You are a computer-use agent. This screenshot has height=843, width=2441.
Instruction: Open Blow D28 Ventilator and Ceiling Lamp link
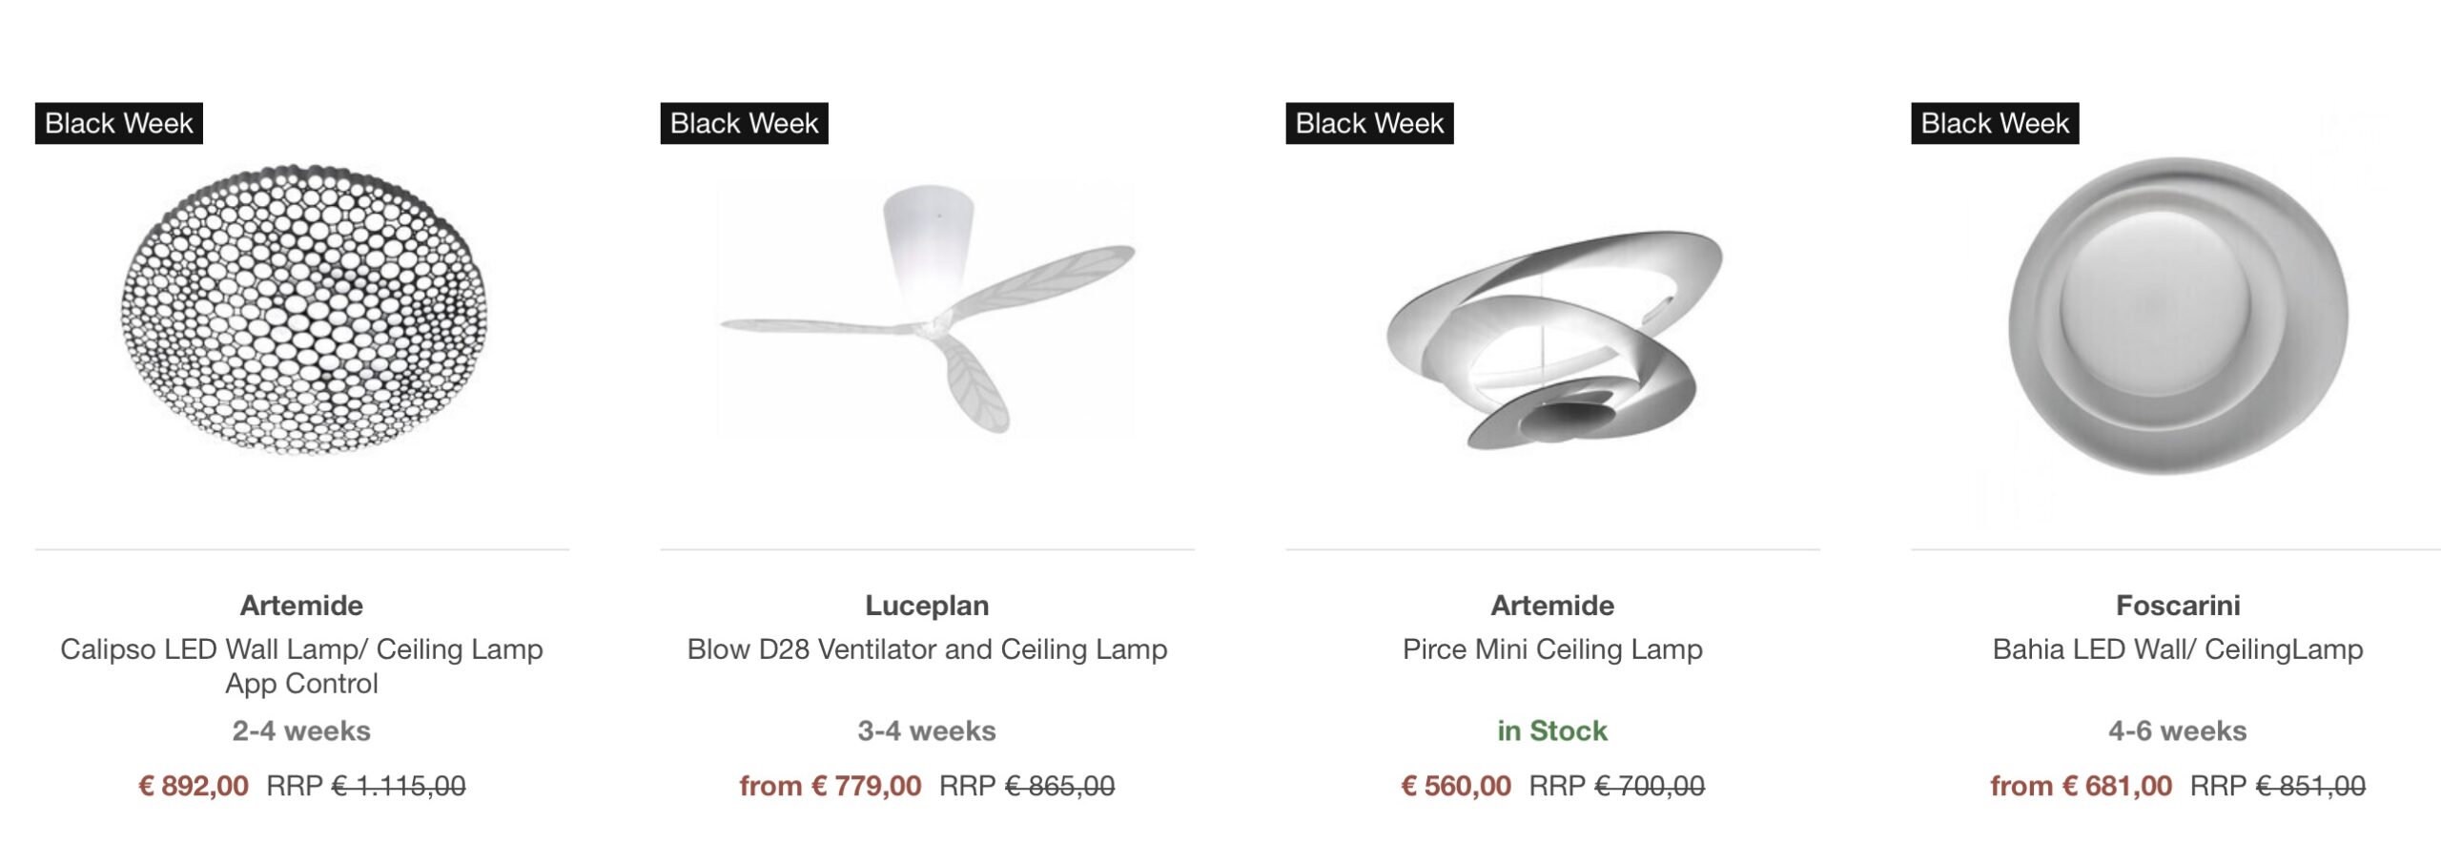coord(927,649)
